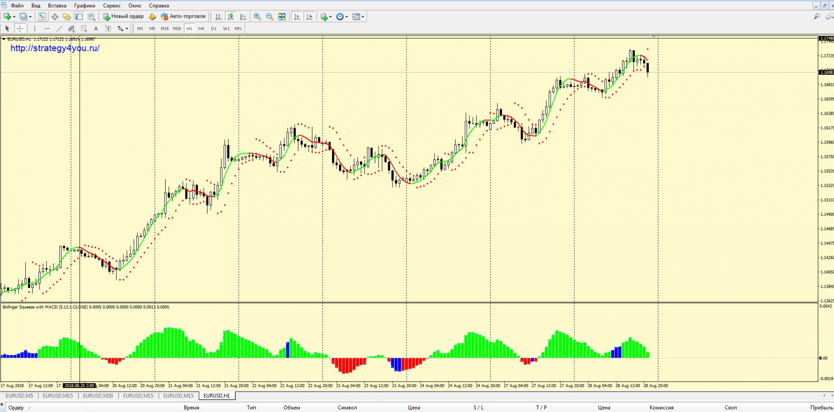The width and height of the screenshot is (834, 412).
Task: Choose the text label tool
Action: click(x=96, y=28)
